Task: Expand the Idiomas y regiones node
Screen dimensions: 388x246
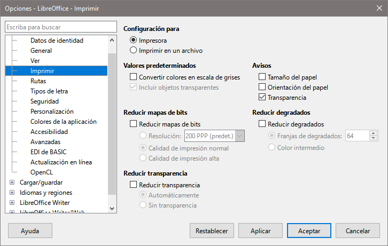Action: [x=12, y=193]
